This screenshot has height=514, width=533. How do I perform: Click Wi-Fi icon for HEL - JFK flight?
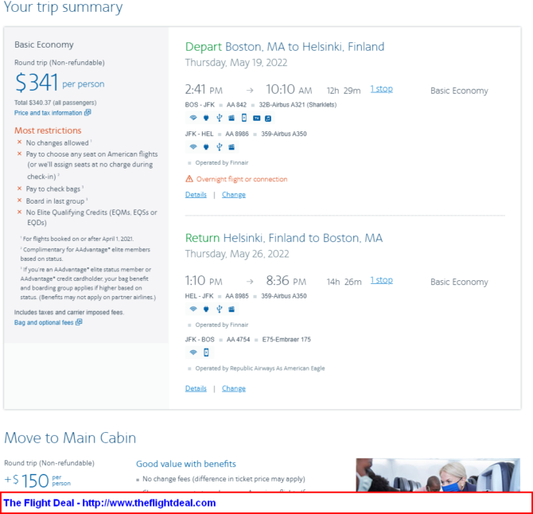tap(193, 309)
